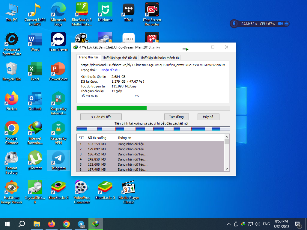Open the Outlook desktop shortcut

35,102
